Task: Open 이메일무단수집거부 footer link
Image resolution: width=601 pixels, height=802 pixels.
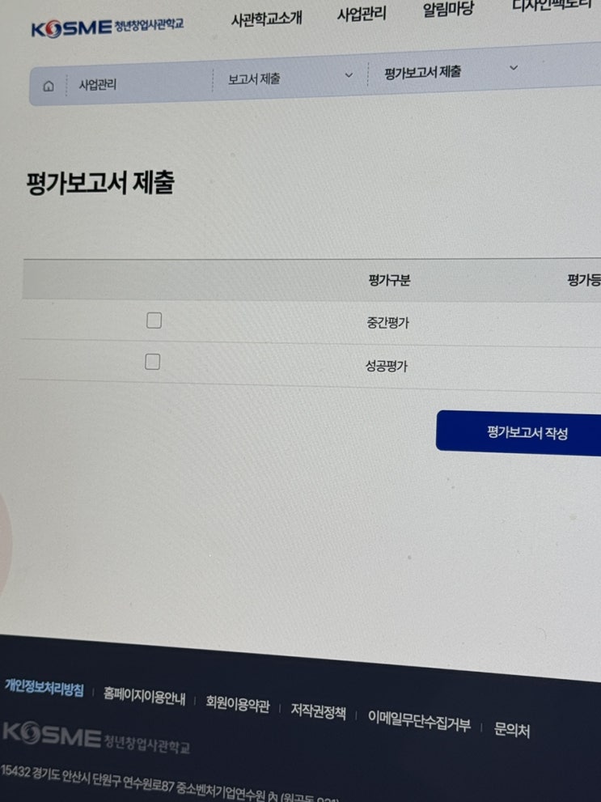Action: (419, 721)
